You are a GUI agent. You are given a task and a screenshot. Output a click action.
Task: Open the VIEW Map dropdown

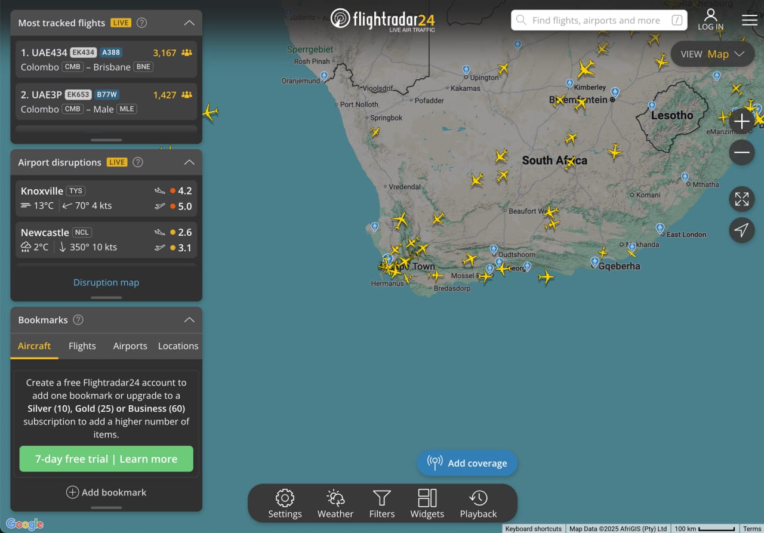coord(712,54)
